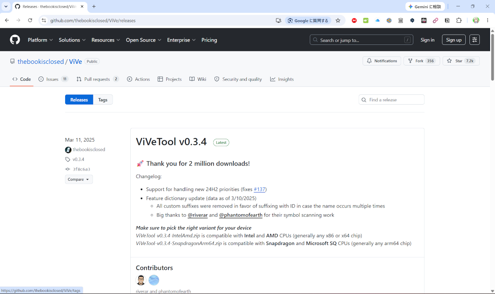Open a new browser tab
495x294 pixels.
pyautogui.click(x=94, y=7)
